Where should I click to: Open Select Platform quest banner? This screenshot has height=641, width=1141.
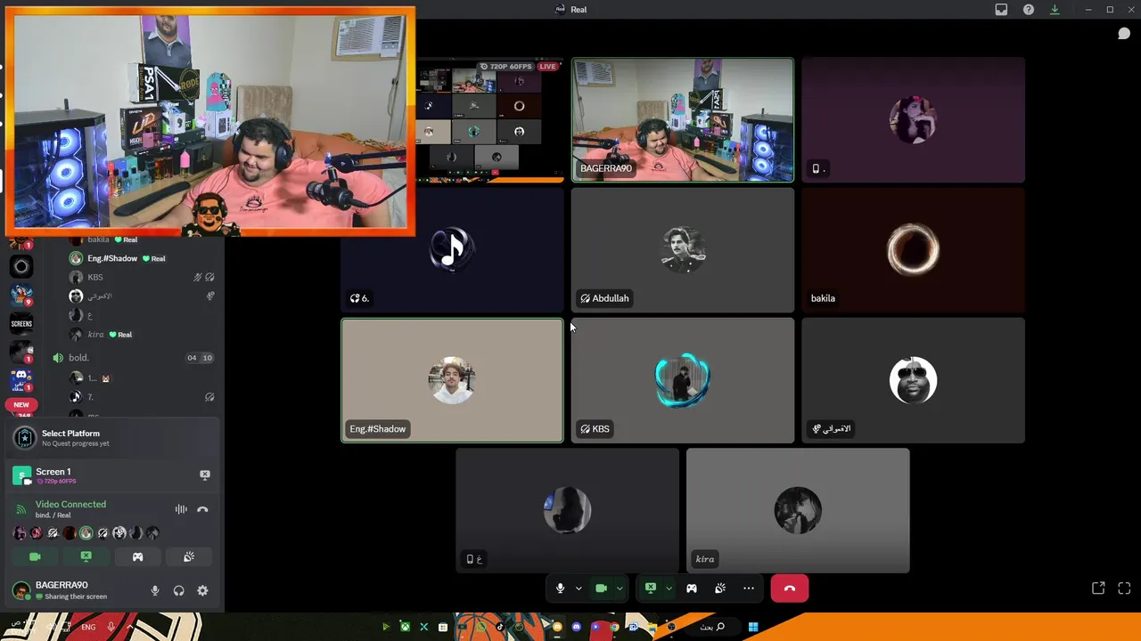(112, 437)
